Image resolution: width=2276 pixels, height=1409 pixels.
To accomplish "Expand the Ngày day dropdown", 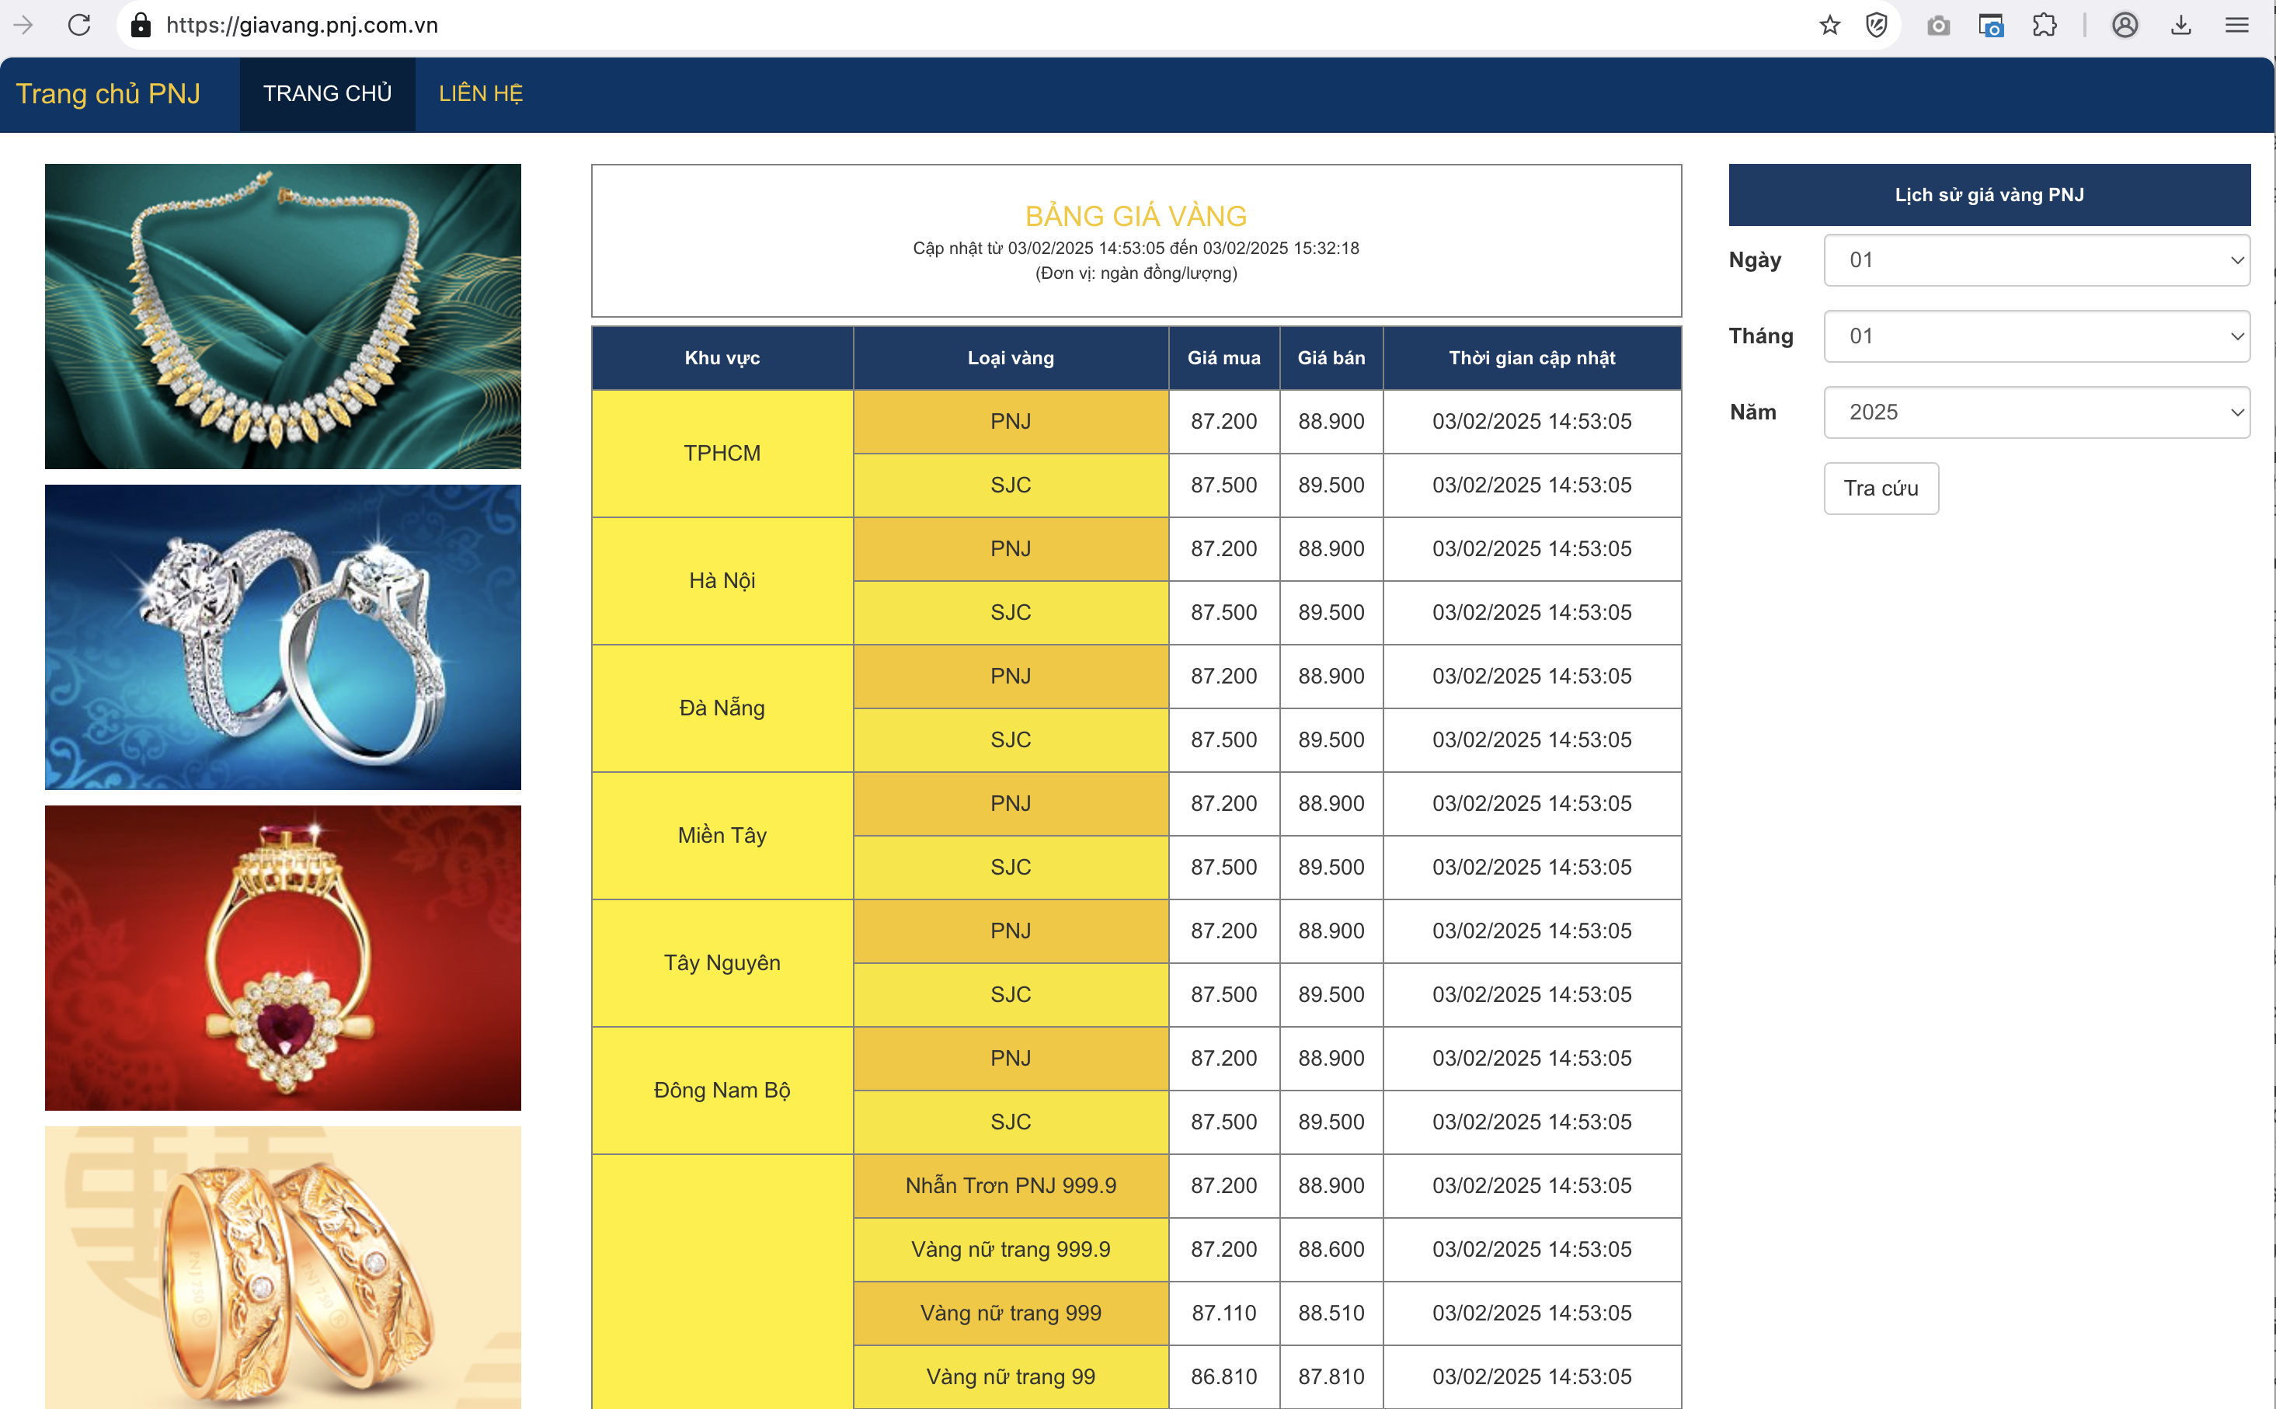I will pyautogui.click(x=2036, y=260).
